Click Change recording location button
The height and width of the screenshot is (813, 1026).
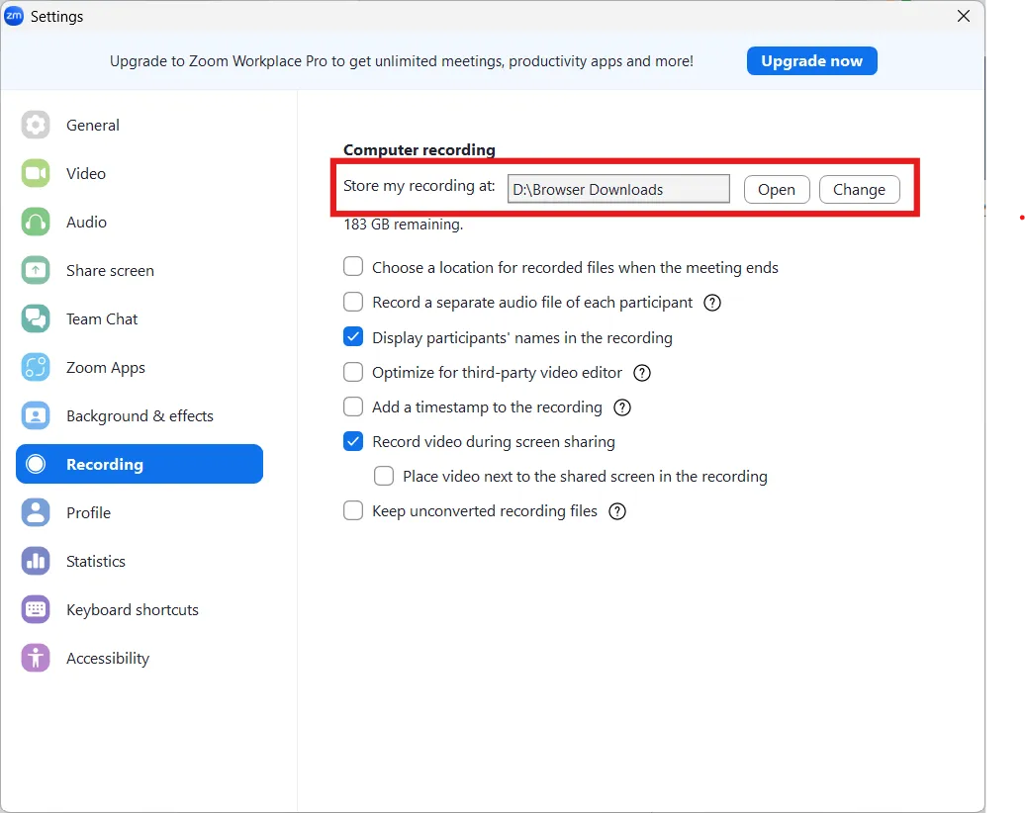(x=859, y=190)
